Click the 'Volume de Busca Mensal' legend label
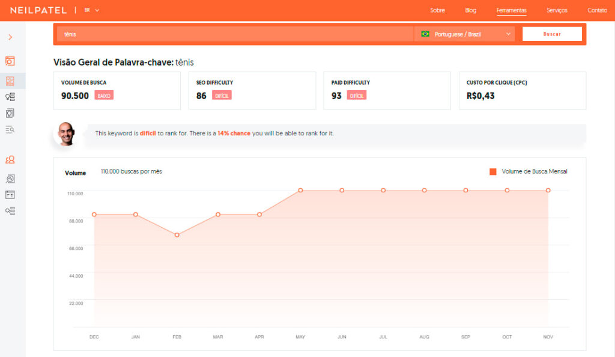This screenshot has width=615, height=357. point(534,171)
